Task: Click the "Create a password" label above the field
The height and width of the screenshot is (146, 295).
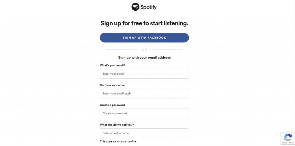Action: pyautogui.click(x=112, y=105)
